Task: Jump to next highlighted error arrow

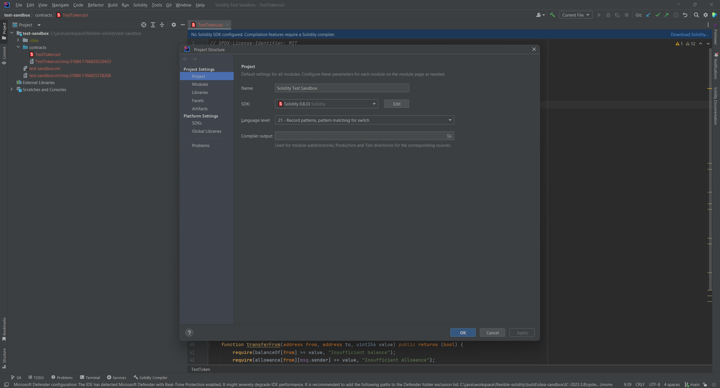Action: click(x=708, y=44)
